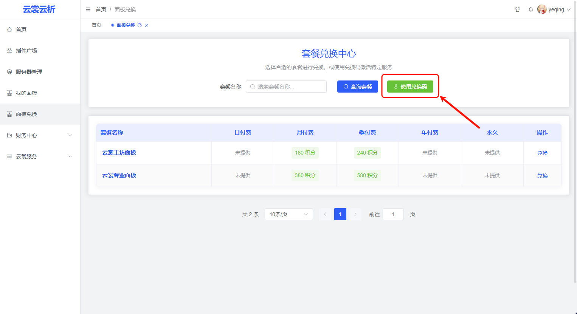Open the theme shirt icon in header
The width and height of the screenshot is (577, 314).
click(x=518, y=9)
